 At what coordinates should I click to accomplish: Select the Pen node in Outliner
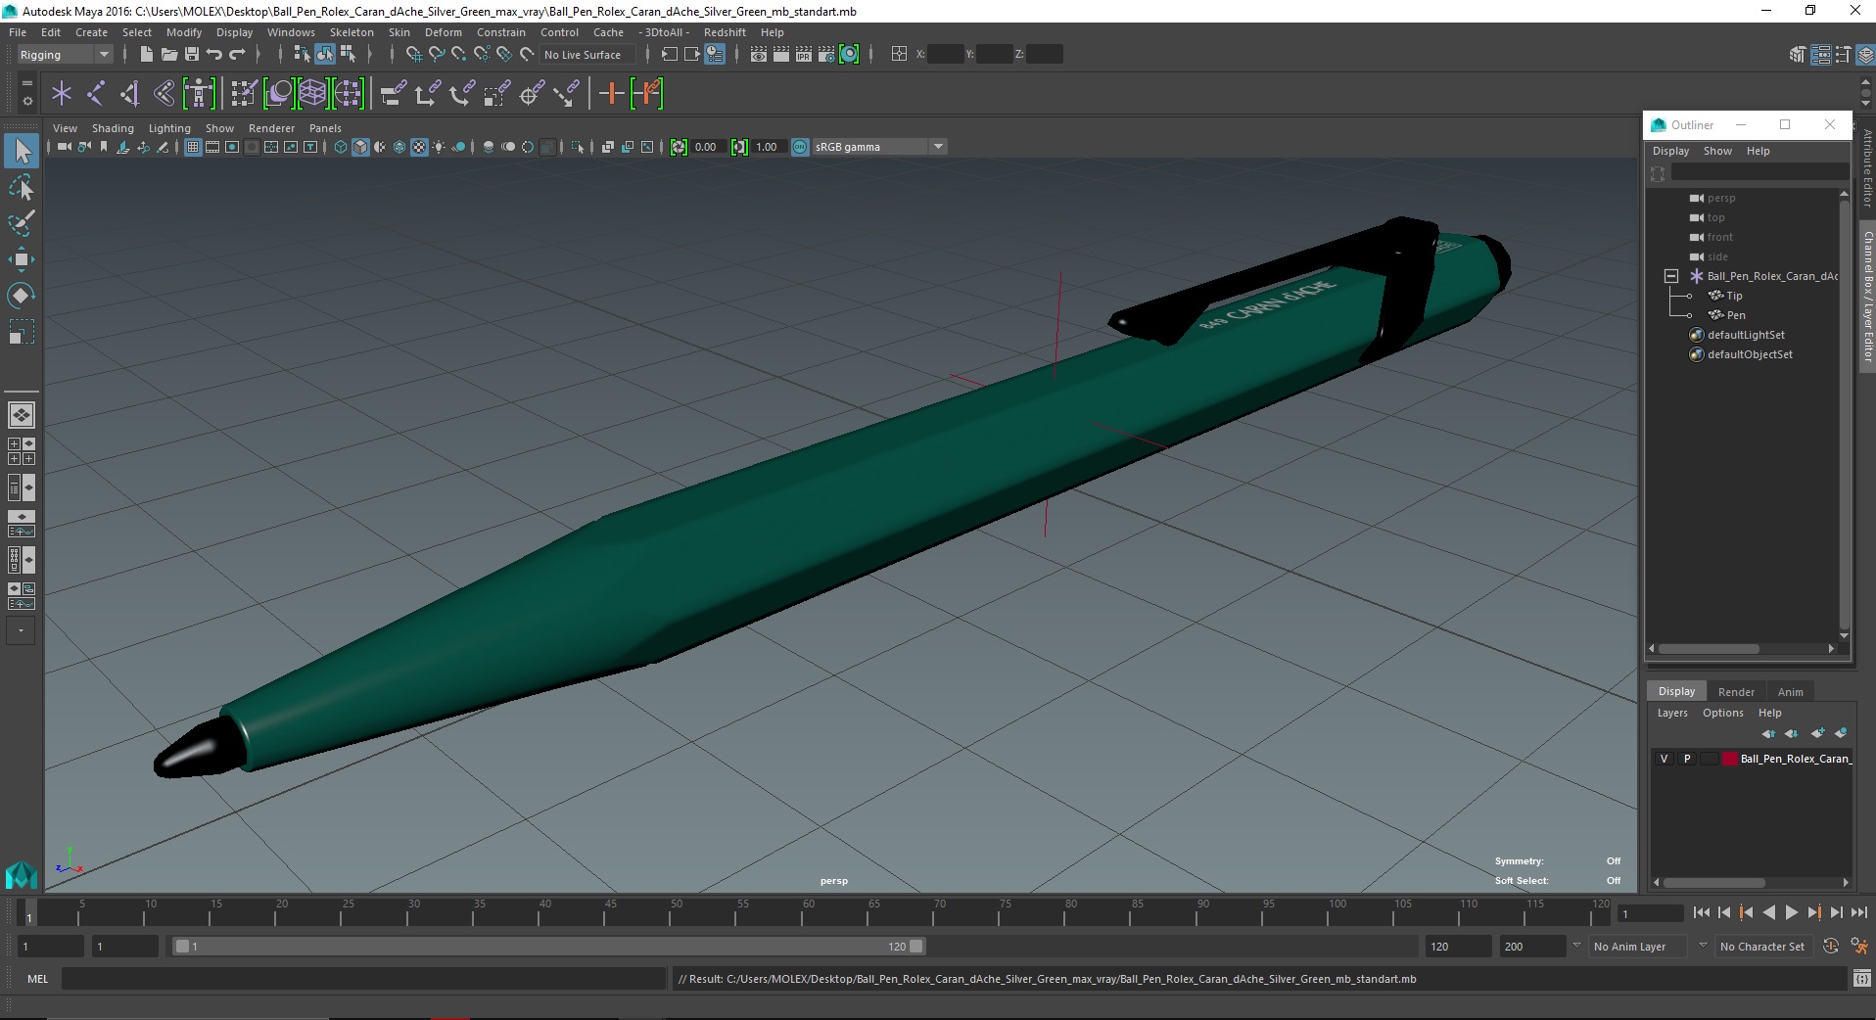point(1736,315)
